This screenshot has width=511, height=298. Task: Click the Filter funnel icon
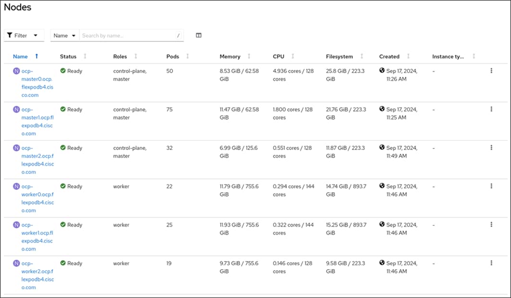(10, 35)
